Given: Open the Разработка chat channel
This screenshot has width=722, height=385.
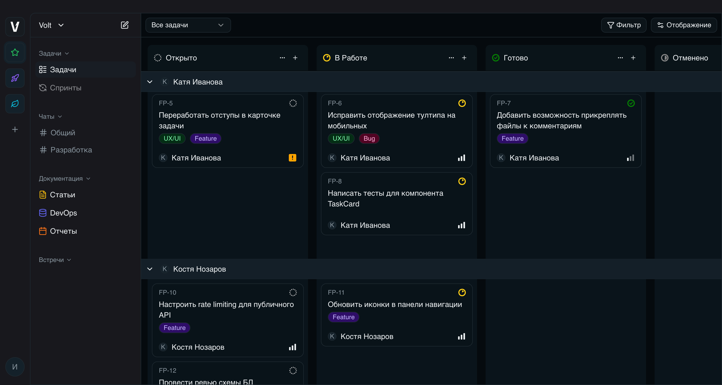Looking at the screenshot, I should click(x=71, y=150).
